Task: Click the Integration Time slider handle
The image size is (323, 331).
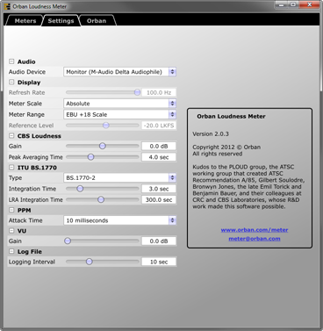Action: (80, 189)
